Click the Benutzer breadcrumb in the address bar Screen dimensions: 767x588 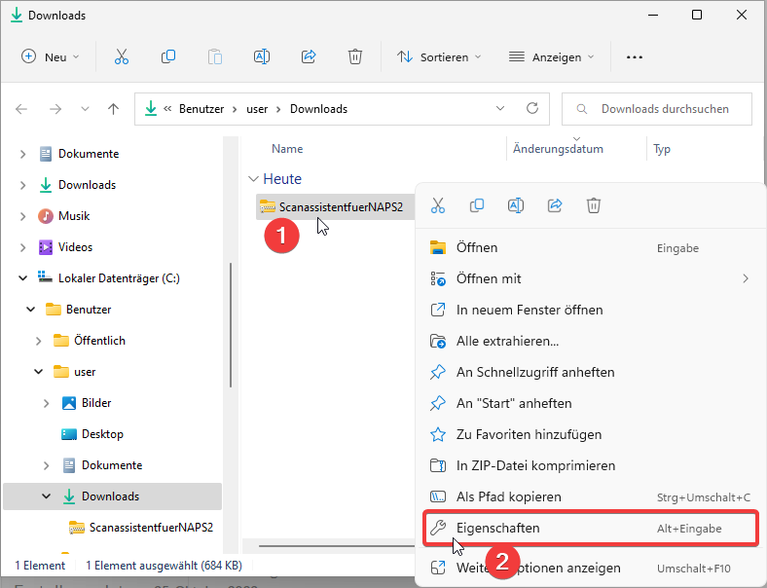[x=201, y=109]
